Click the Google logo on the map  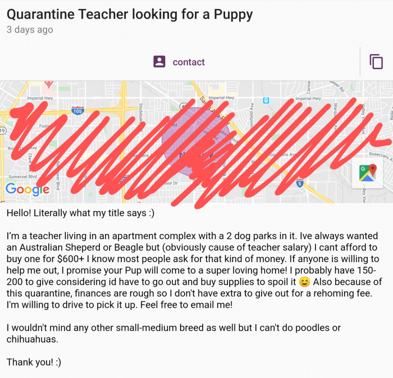click(28, 190)
